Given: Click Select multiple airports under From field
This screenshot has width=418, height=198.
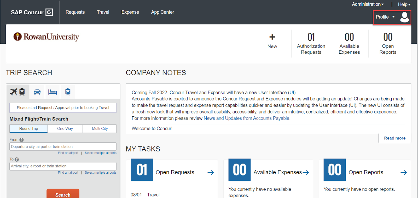Looking at the screenshot, I should pyautogui.click(x=101, y=153).
